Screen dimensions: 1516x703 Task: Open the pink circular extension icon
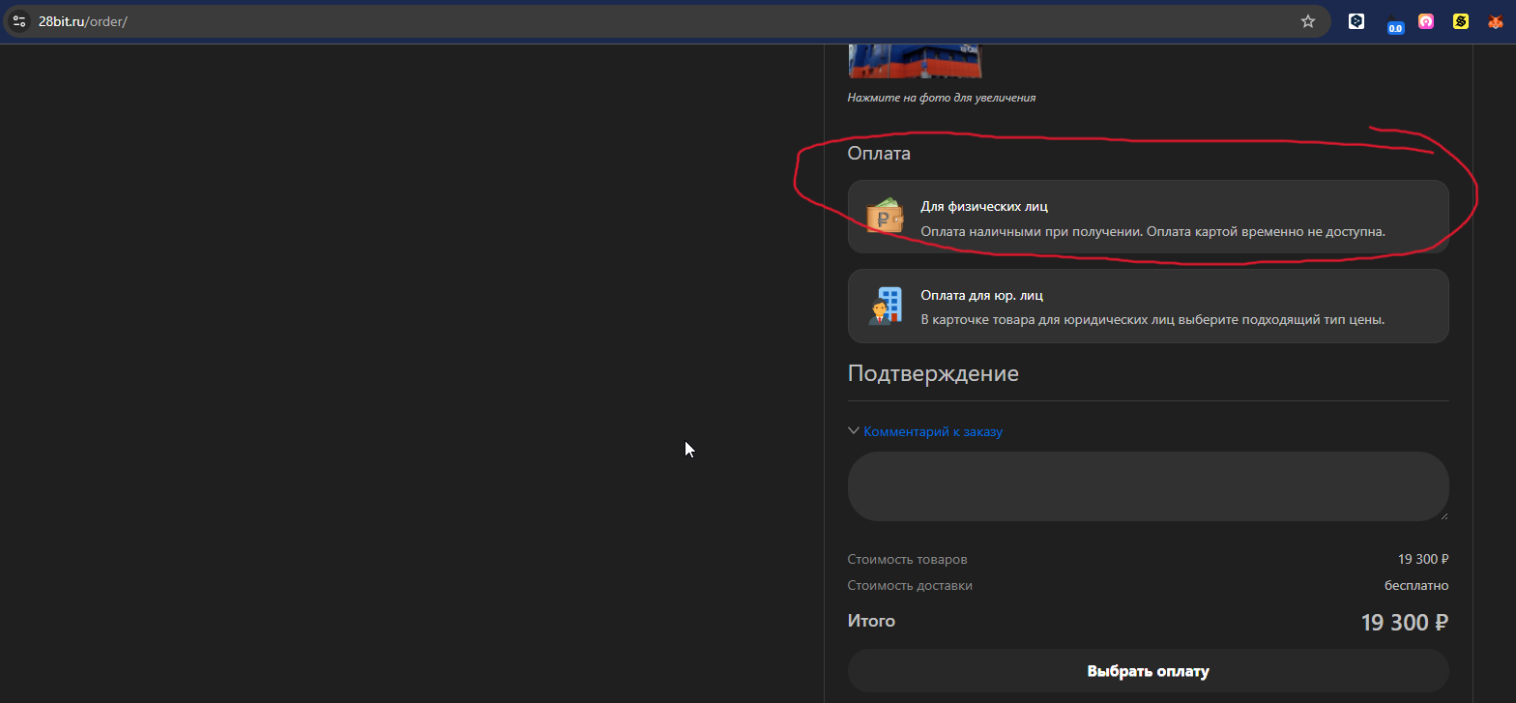(x=1426, y=21)
